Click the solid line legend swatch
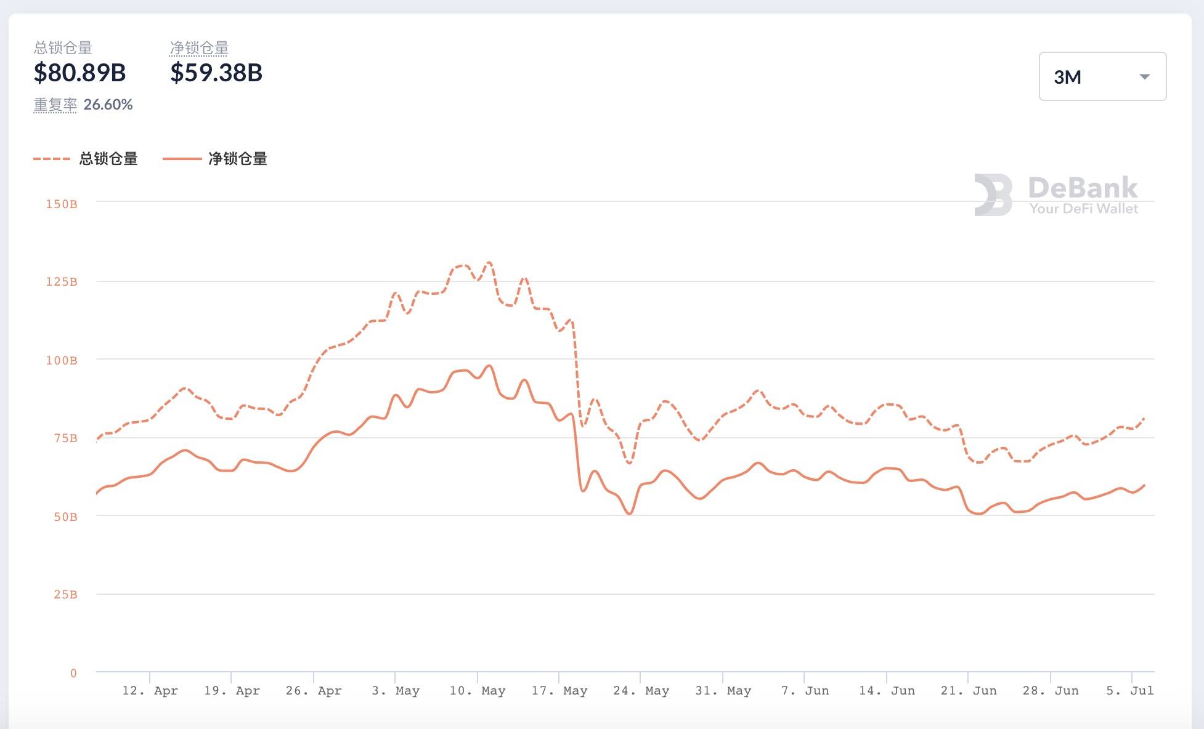The height and width of the screenshot is (729, 1204). 182,159
